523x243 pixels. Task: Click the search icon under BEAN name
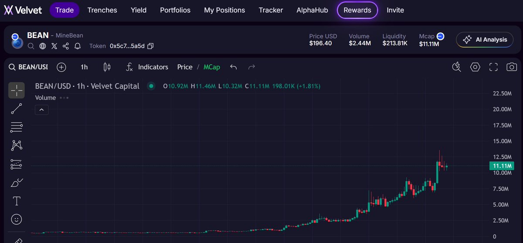[x=31, y=46]
